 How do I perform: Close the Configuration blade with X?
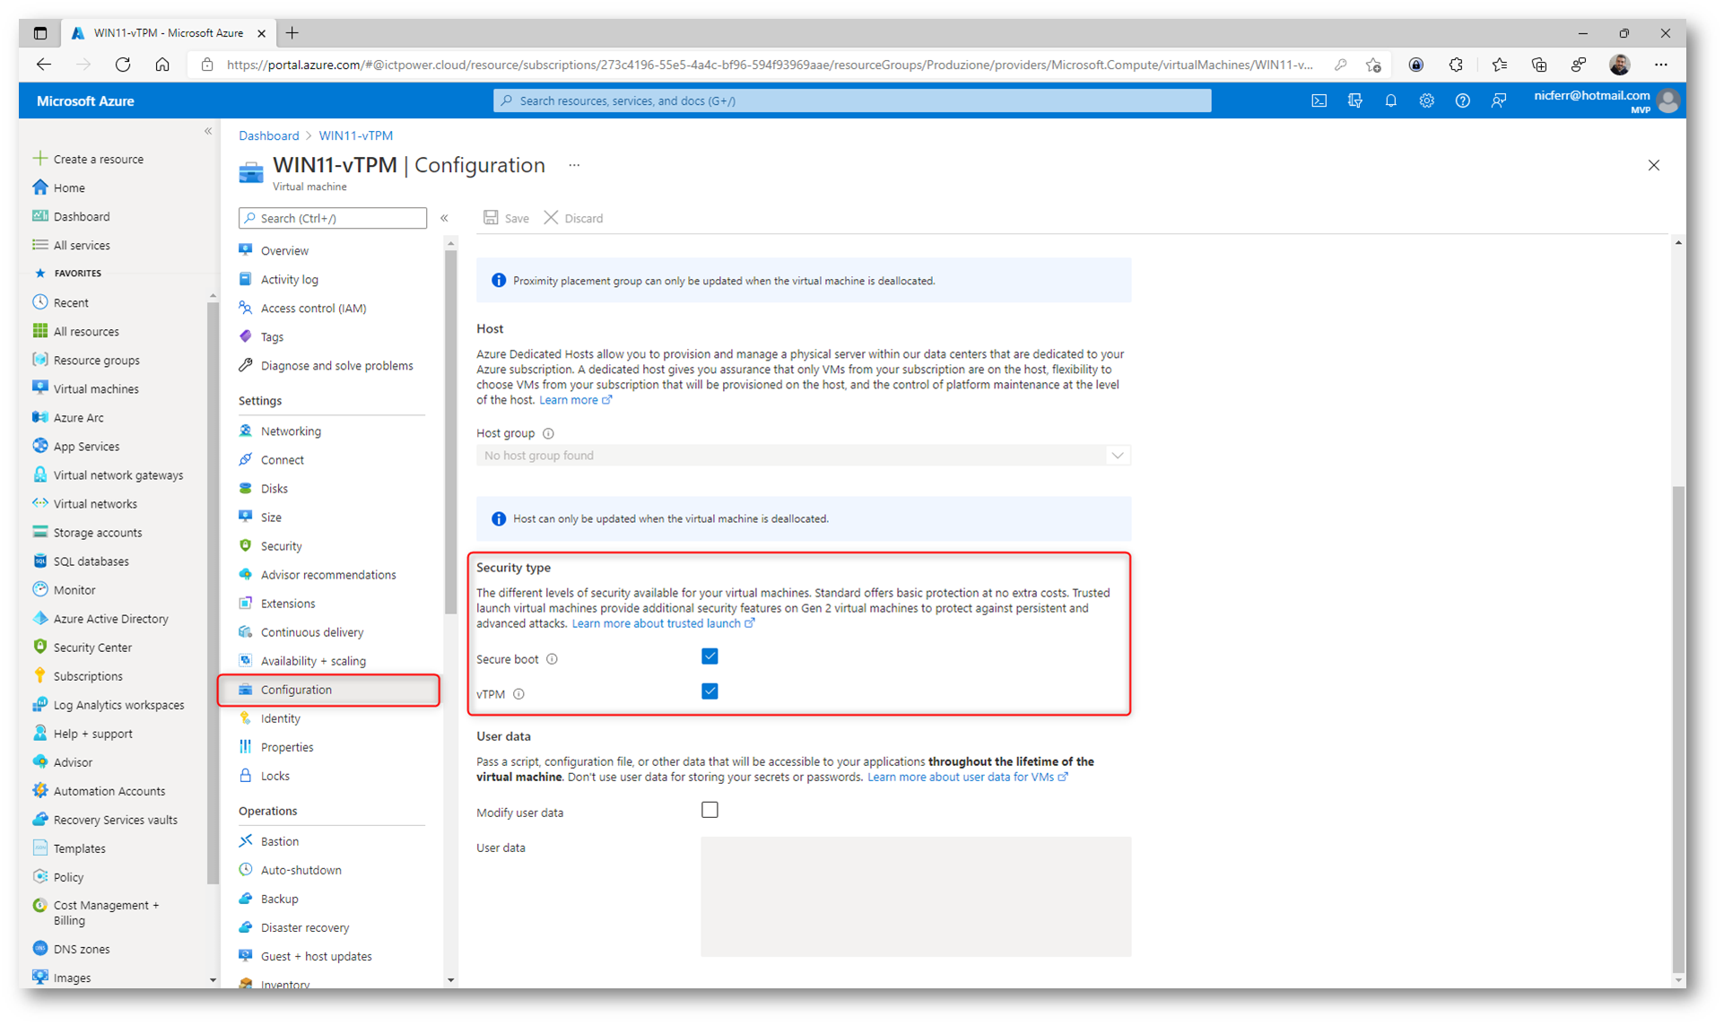pos(1653,165)
